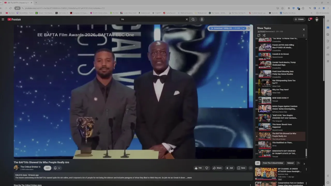Open the ChatGPT bookmark
331x186 pixels.
(x=157, y=13)
